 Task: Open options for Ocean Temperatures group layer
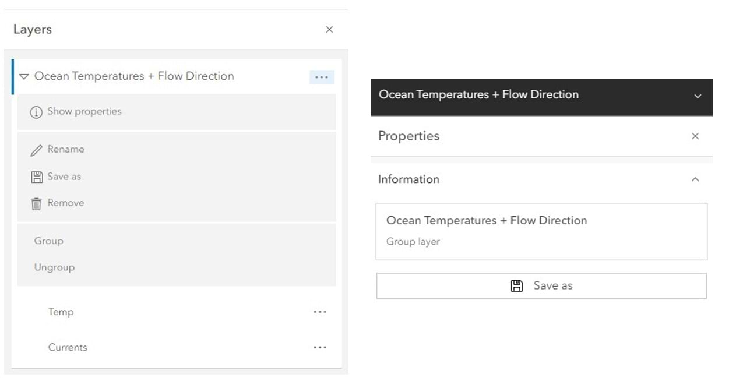coord(322,77)
